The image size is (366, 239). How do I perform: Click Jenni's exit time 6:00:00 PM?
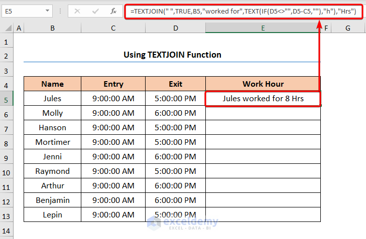(x=176, y=156)
